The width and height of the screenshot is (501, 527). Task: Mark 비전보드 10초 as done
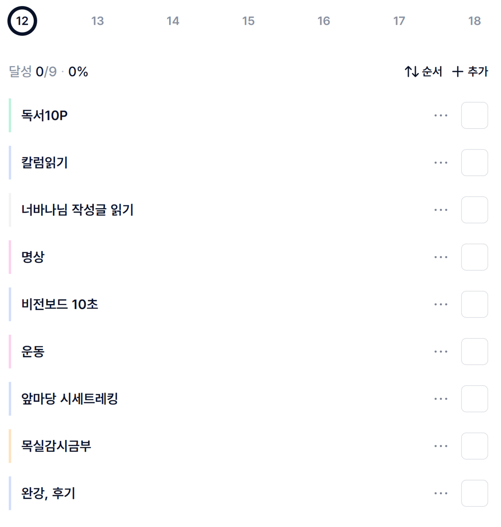click(x=474, y=304)
